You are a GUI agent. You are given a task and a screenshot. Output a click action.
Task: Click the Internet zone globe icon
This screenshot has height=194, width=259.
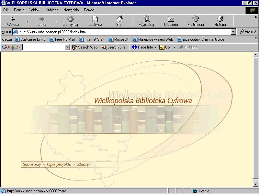pos(195,191)
